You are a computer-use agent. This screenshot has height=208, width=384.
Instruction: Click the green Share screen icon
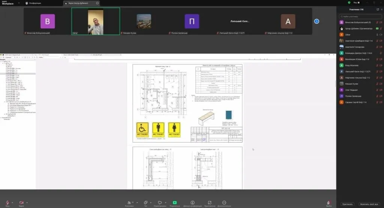pyautogui.click(x=175, y=203)
